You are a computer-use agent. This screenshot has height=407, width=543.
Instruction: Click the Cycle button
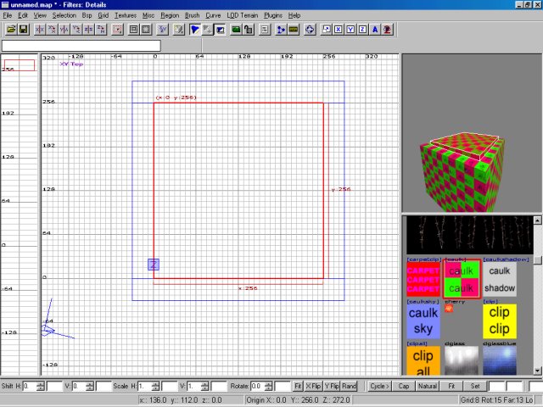[378, 386]
